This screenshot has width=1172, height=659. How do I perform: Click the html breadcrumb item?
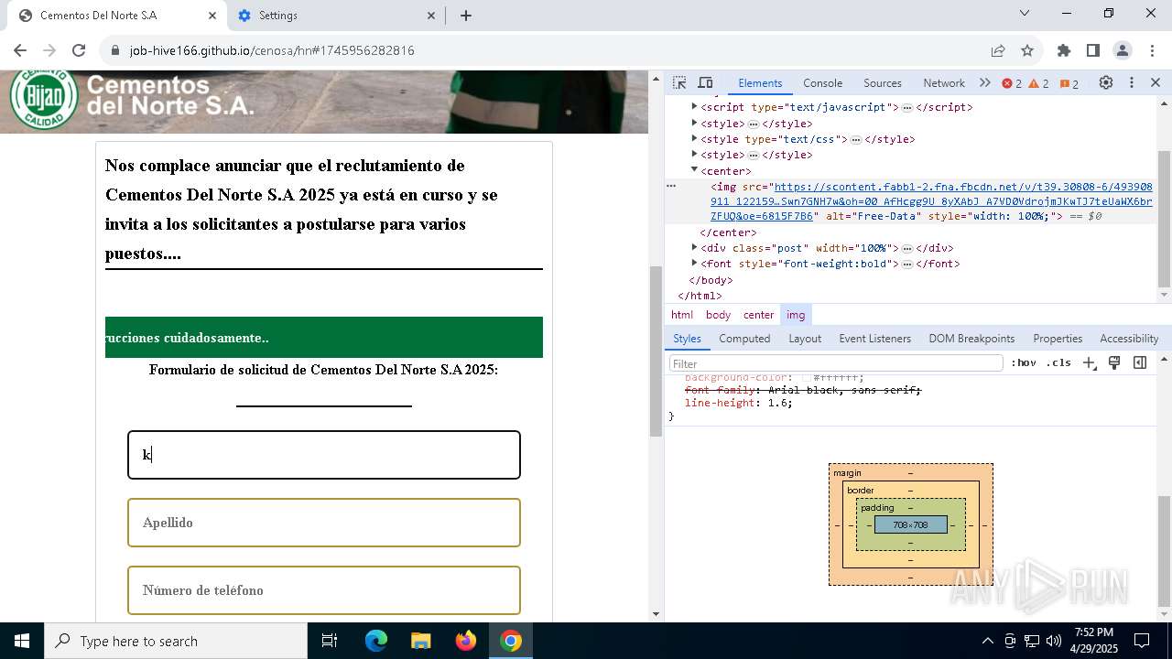pos(682,314)
